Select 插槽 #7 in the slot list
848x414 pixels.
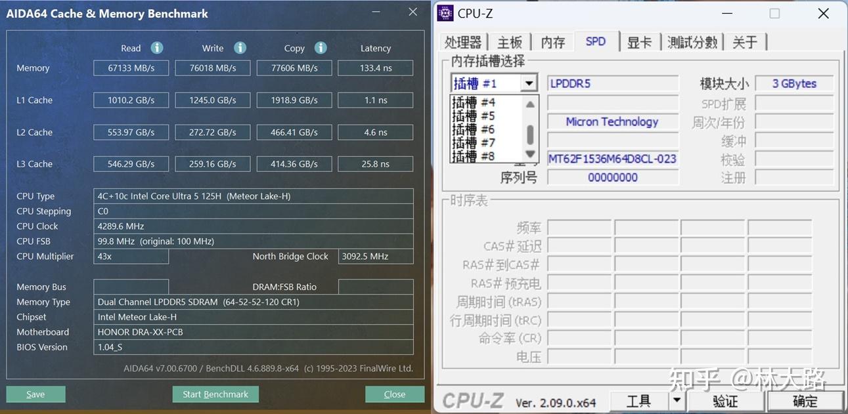pyautogui.click(x=474, y=142)
